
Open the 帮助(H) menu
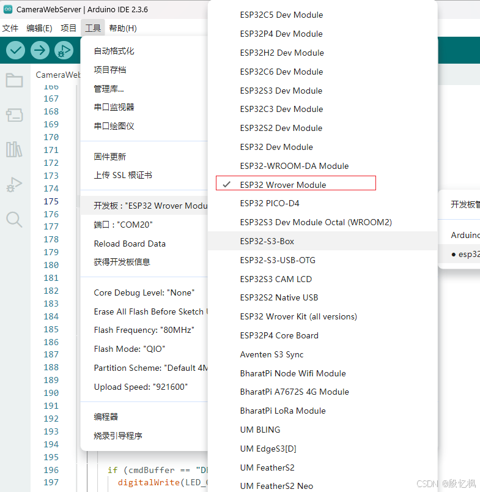(x=123, y=28)
